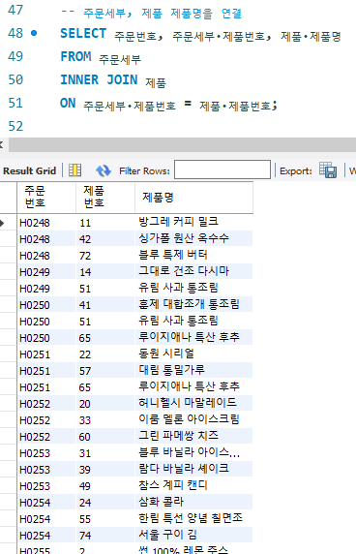The width and height of the screenshot is (356, 554).
Task: Select the cell '참스 계피 캔디'
Action: [193, 485]
